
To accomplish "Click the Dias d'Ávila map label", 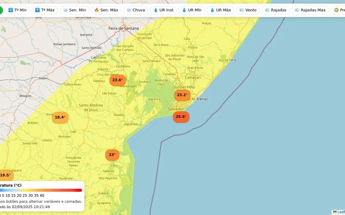I will (195, 68).
